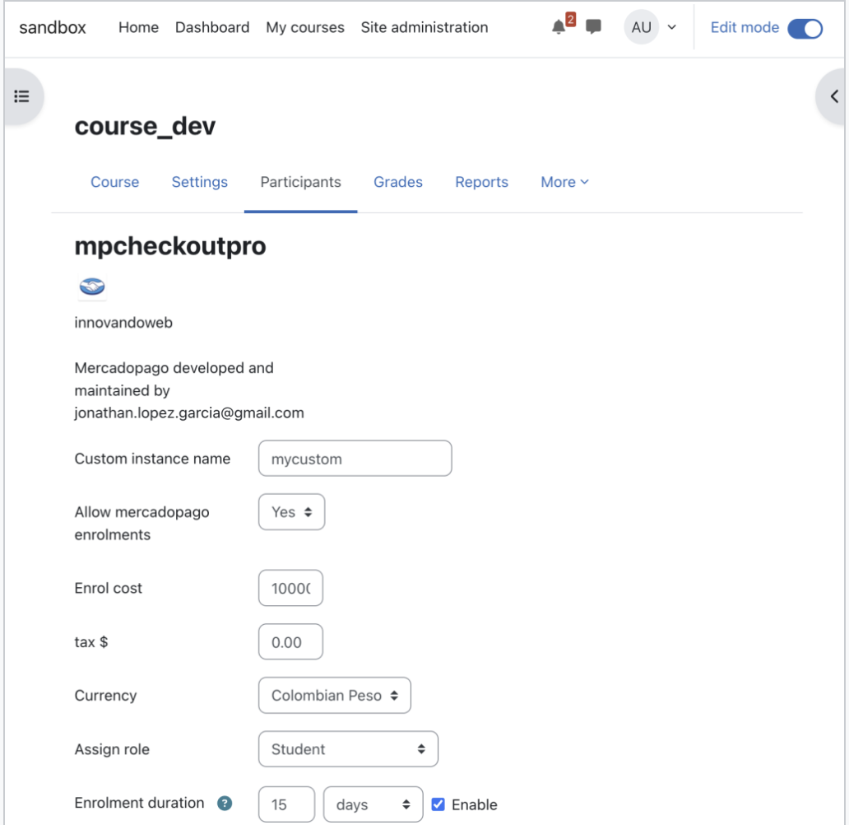Click the Assign role label
The image size is (849, 825).
pos(112,749)
